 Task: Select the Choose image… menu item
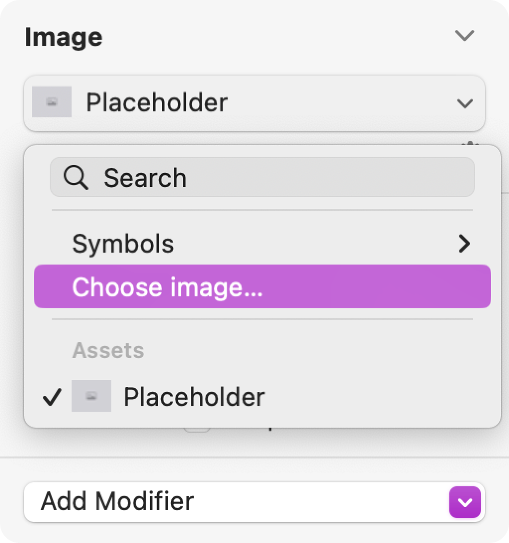[x=262, y=286]
